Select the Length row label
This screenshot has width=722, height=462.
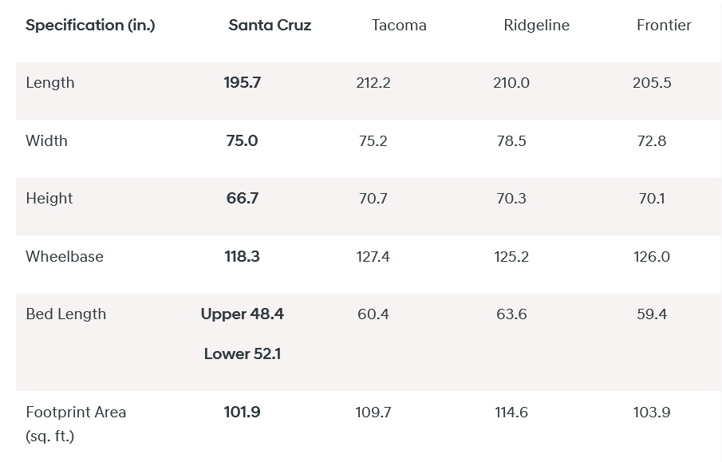49,83
